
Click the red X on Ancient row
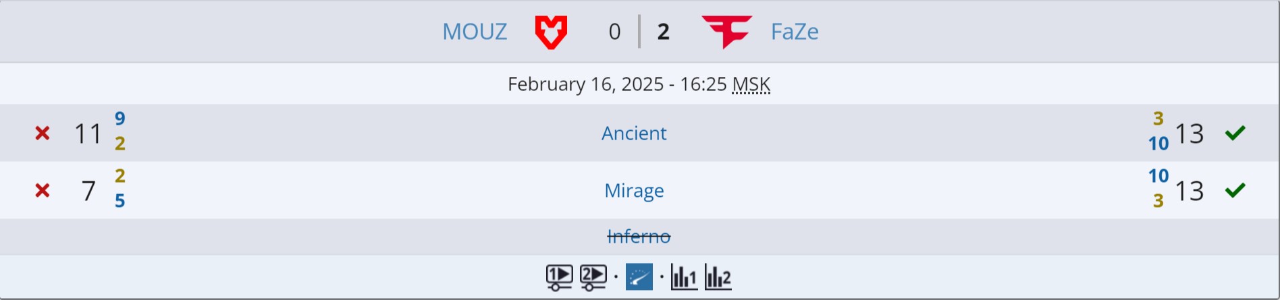pyautogui.click(x=43, y=133)
